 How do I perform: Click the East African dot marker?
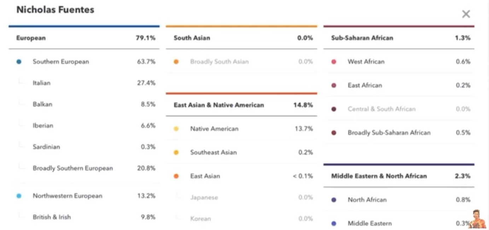[x=334, y=85]
